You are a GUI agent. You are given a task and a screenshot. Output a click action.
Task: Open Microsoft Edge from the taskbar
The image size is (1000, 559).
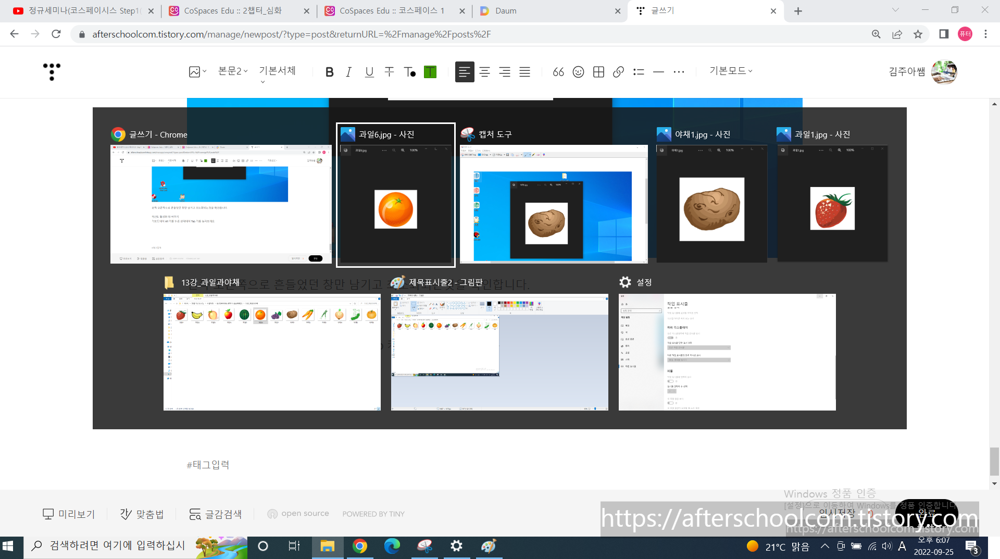(x=392, y=546)
